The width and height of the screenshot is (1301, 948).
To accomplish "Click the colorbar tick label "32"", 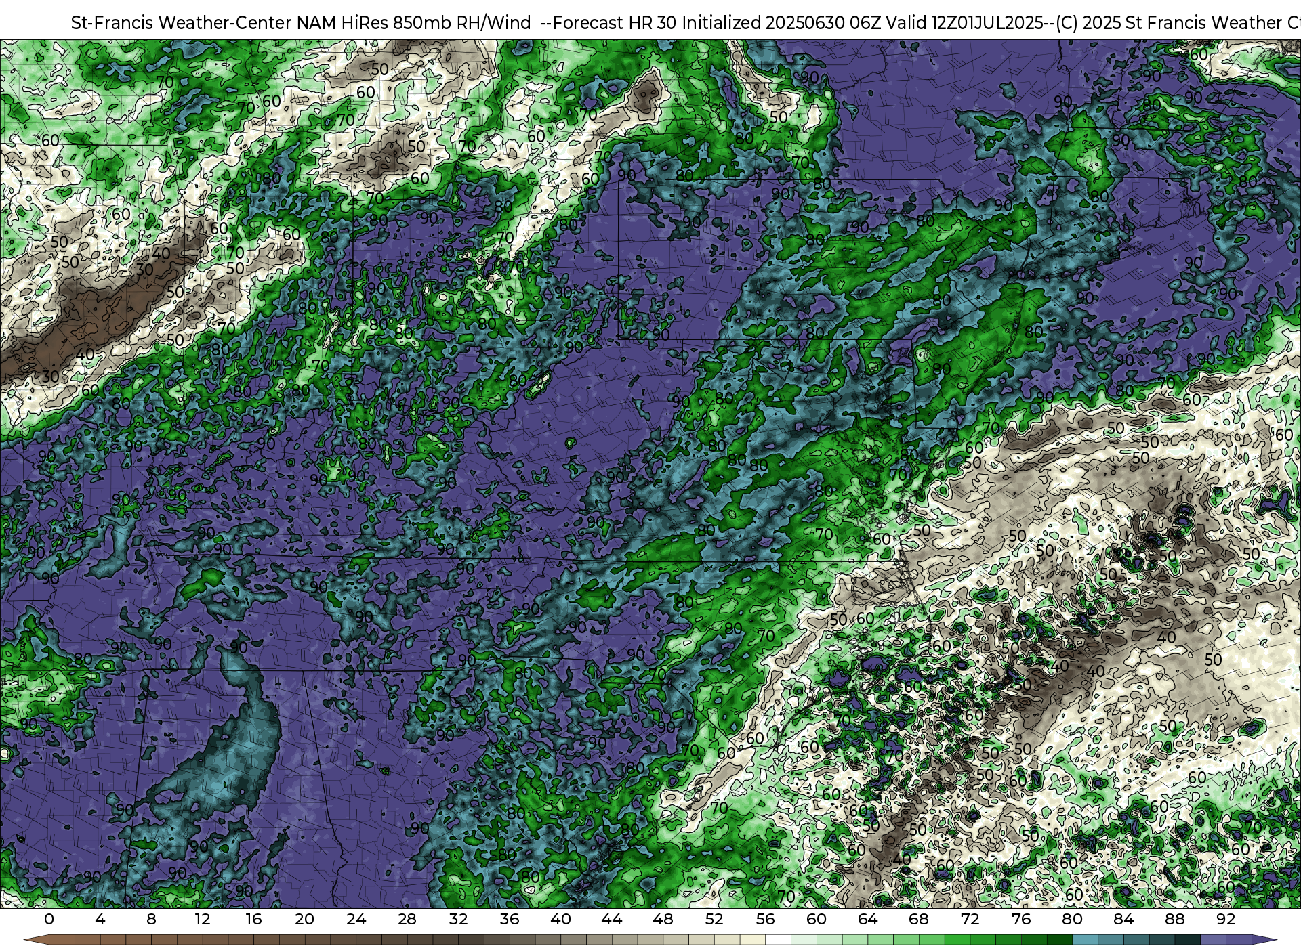I will (458, 920).
